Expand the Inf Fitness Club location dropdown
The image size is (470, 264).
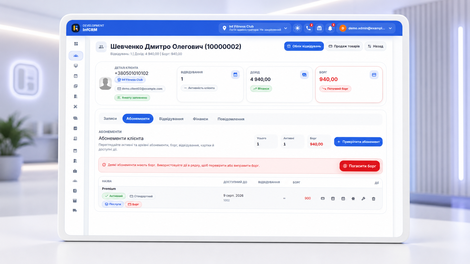[x=255, y=28]
